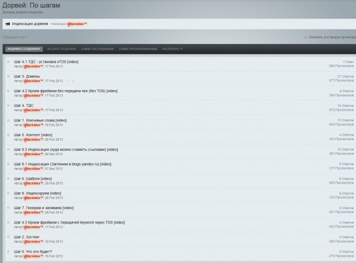Click star icon beside 'Шаг 8.2 Индексация' topic
This screenshot has height=263, width=356.
pyautogui.click(x=8, y=150)
